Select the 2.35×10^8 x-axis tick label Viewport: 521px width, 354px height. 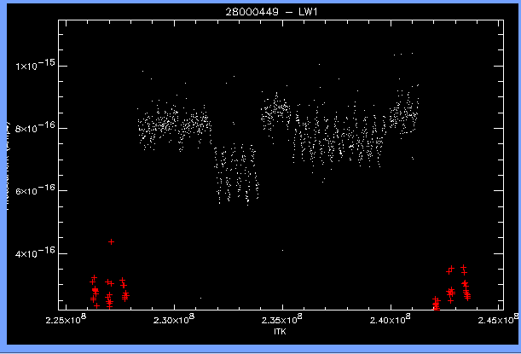[282, 321]
